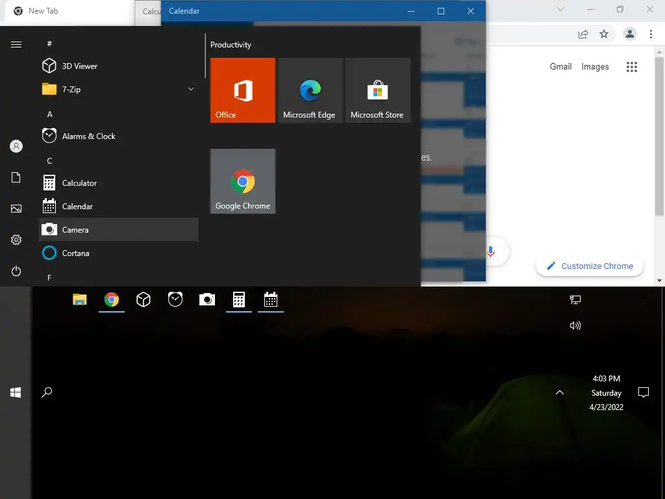665x499 pixels.
Task: Click the voice search microphone
Action: point(491,251)
